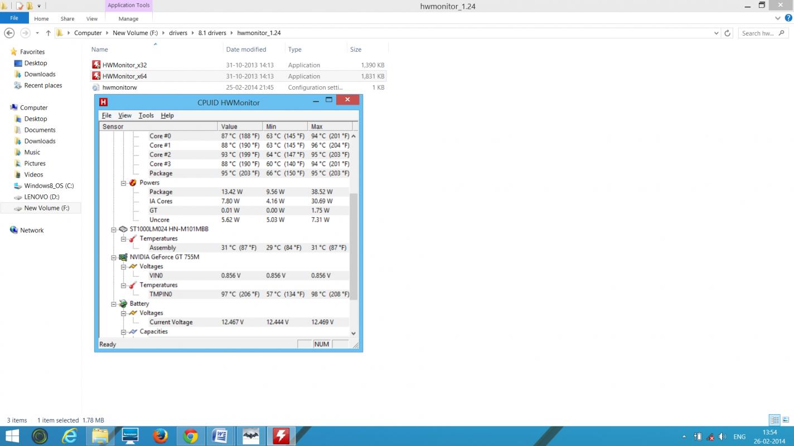This screenshot has height=446, width=794.
Task: Click the HWMonitor vertical scrollbar thumb
Action: pos(353,245)
